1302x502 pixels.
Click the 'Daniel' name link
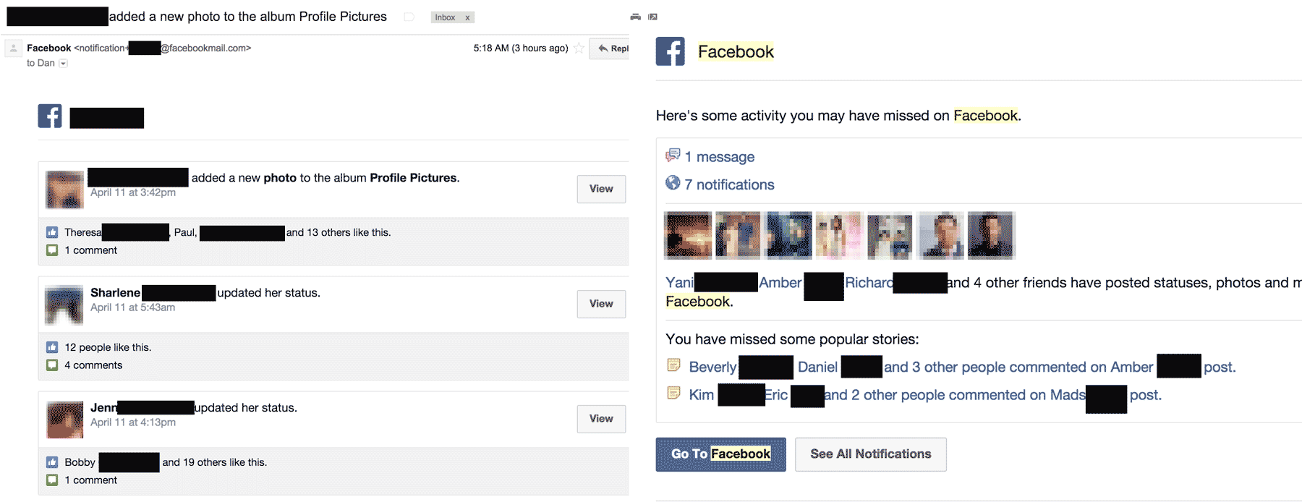(x=817, y=367)
